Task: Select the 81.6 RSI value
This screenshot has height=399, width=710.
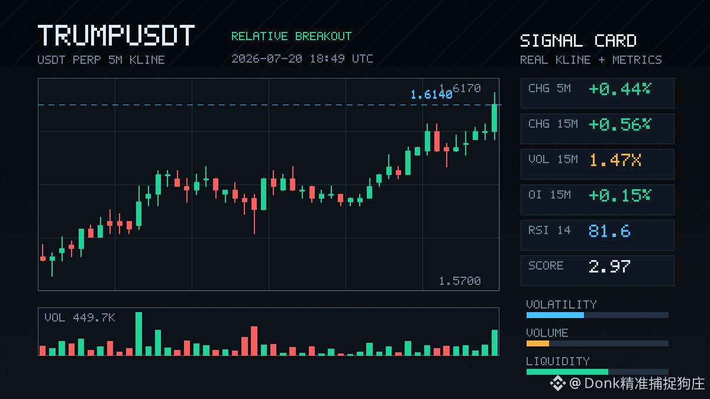Action: (x=609, y=231)
